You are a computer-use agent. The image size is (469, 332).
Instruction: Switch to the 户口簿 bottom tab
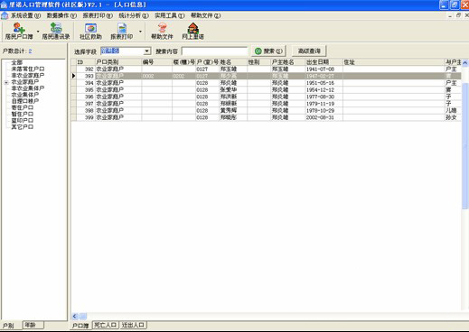coord(80,326)
